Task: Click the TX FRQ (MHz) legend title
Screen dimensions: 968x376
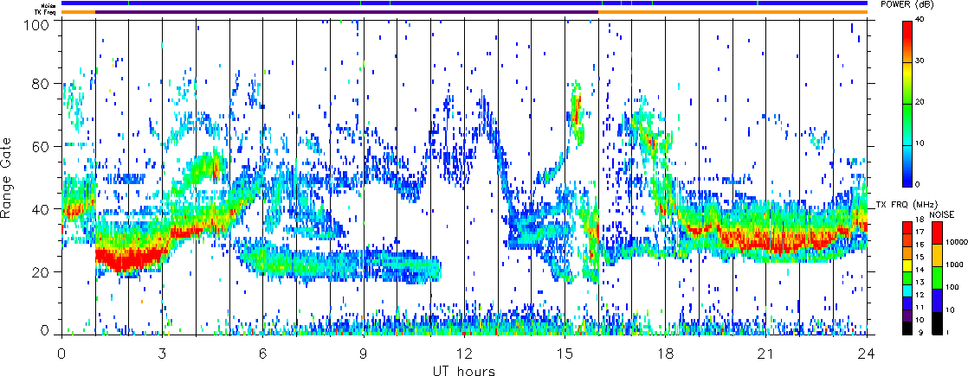Action: pos(905,205)
